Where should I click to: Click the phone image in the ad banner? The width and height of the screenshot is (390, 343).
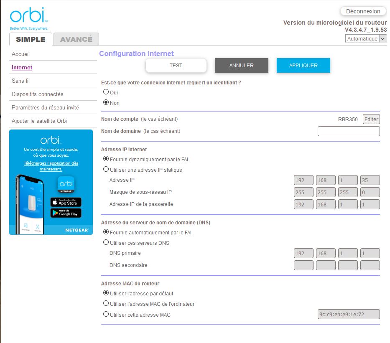(x=32, y=204)
